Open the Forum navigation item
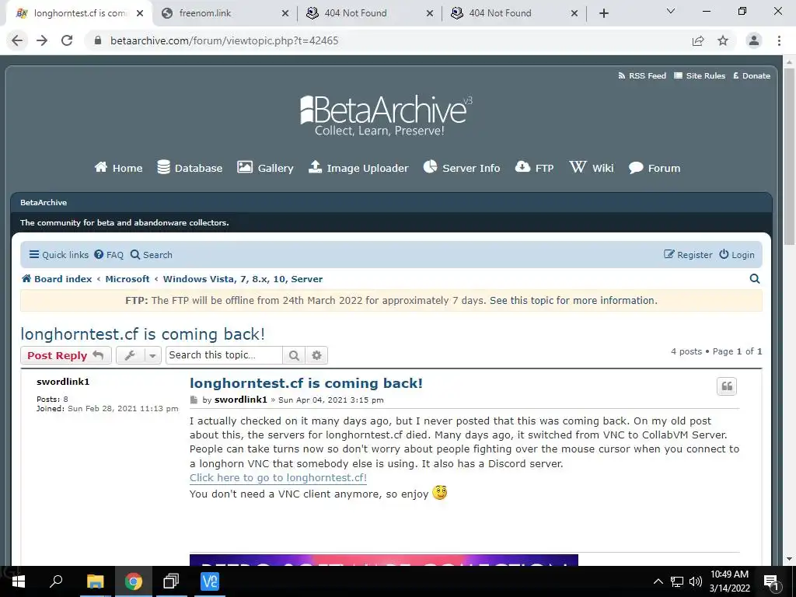The image size is (796, 597). 655,168
